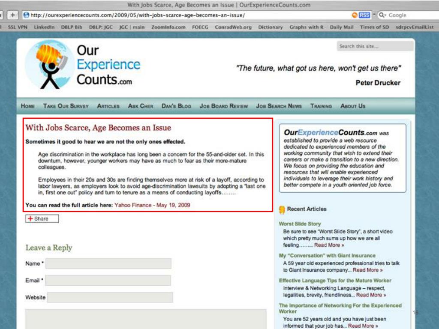Click the Peter Drucker quote text
This screenshot has height=329, width=439.
(x=319, y=68)
